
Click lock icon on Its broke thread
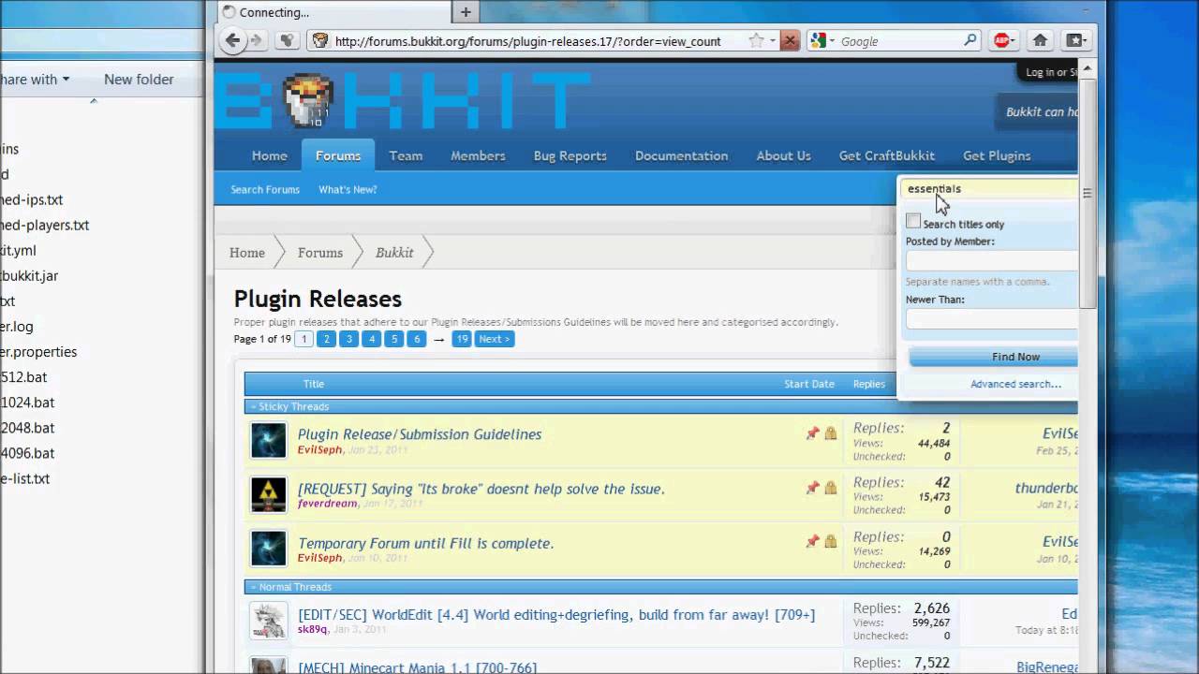point(830,488)
